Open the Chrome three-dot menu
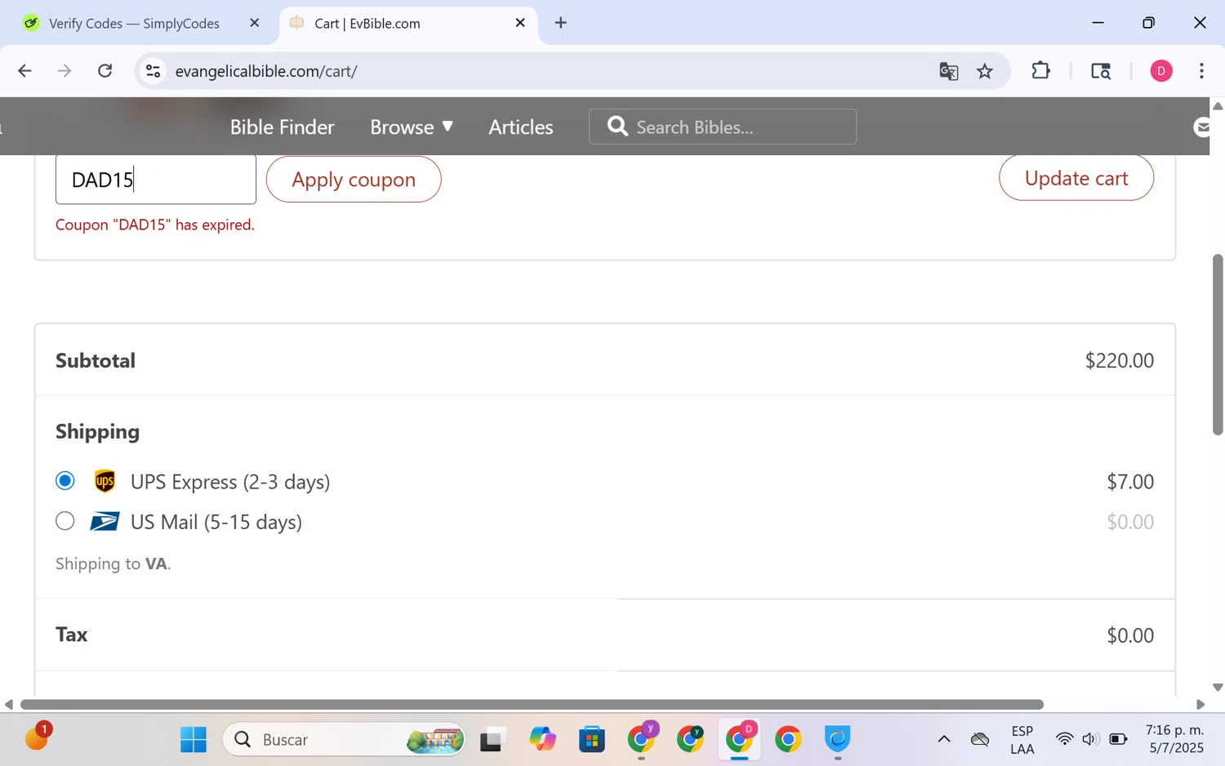Image resolution: width=1225 pixels, height=766 pixels. [1201, 71]
